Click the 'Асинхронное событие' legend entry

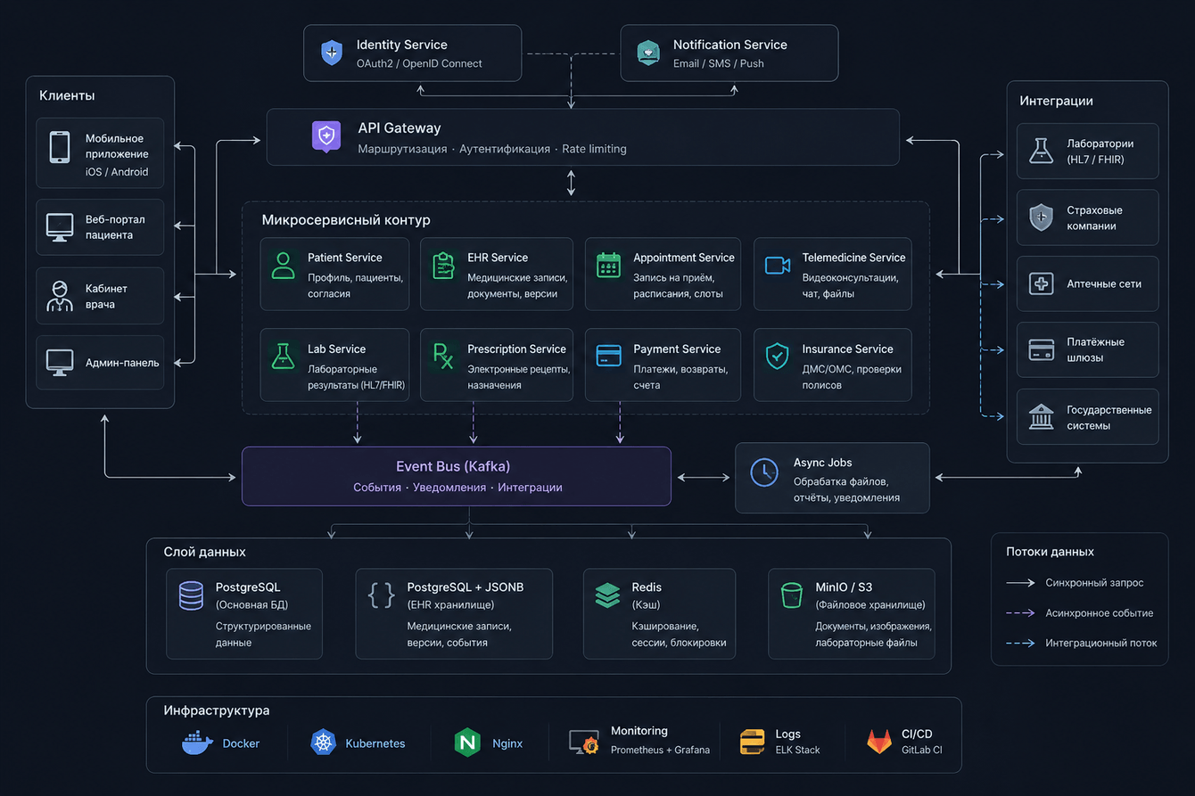pos(1100,613)
